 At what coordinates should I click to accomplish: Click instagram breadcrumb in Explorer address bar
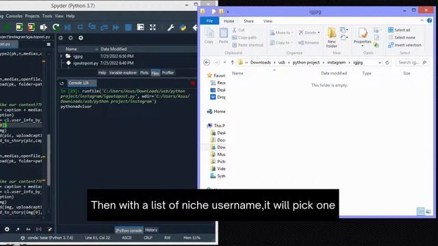click(x=336, y=62)
